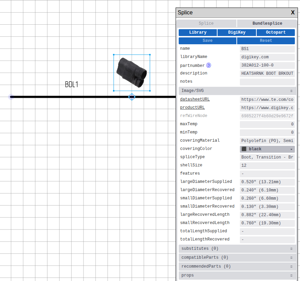Click the equals icon on the Image/SVG header

tap(291, 91)
